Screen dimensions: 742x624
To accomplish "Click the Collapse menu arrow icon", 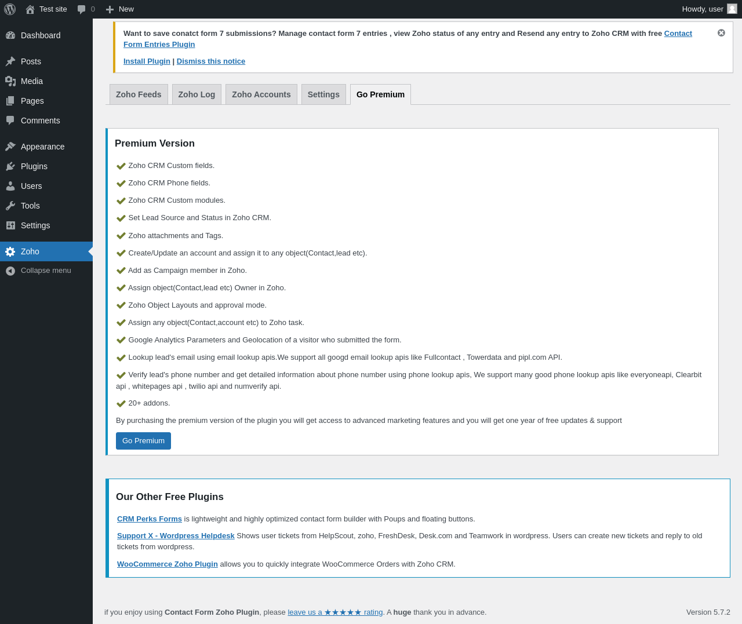I will [x=10, y=271].
